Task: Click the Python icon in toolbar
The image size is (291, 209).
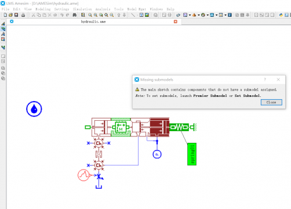Action: tap(281, 15)
